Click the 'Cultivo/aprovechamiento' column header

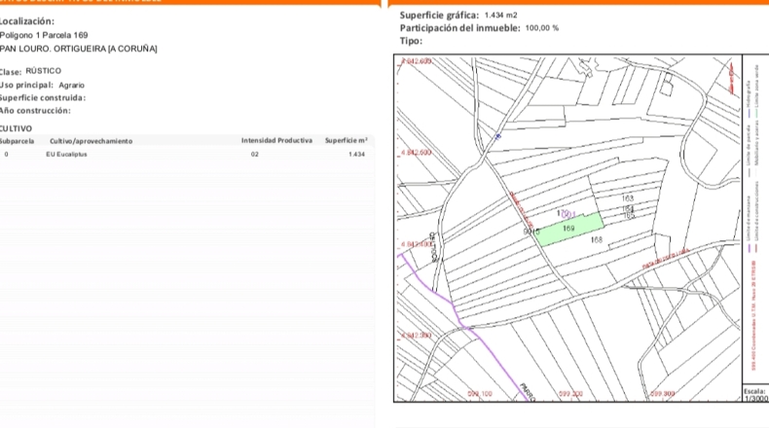tap(92, 141)
